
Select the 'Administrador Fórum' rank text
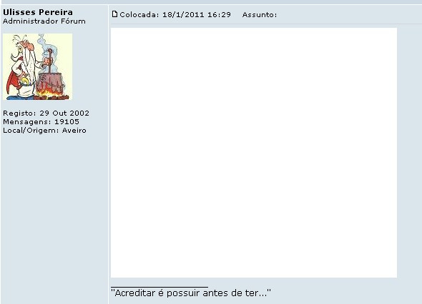click(x=44, y=21)
